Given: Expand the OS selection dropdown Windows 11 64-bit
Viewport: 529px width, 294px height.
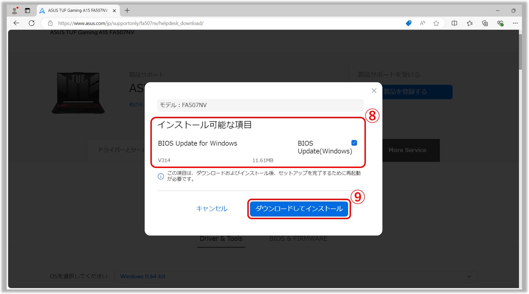Looking at the screenshot, I should [x=295, y=276].
